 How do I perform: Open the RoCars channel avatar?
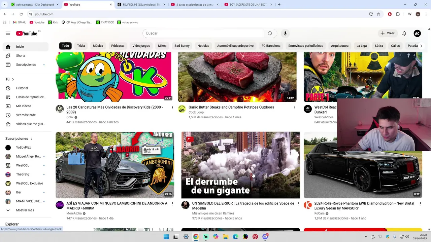point(308,205)
